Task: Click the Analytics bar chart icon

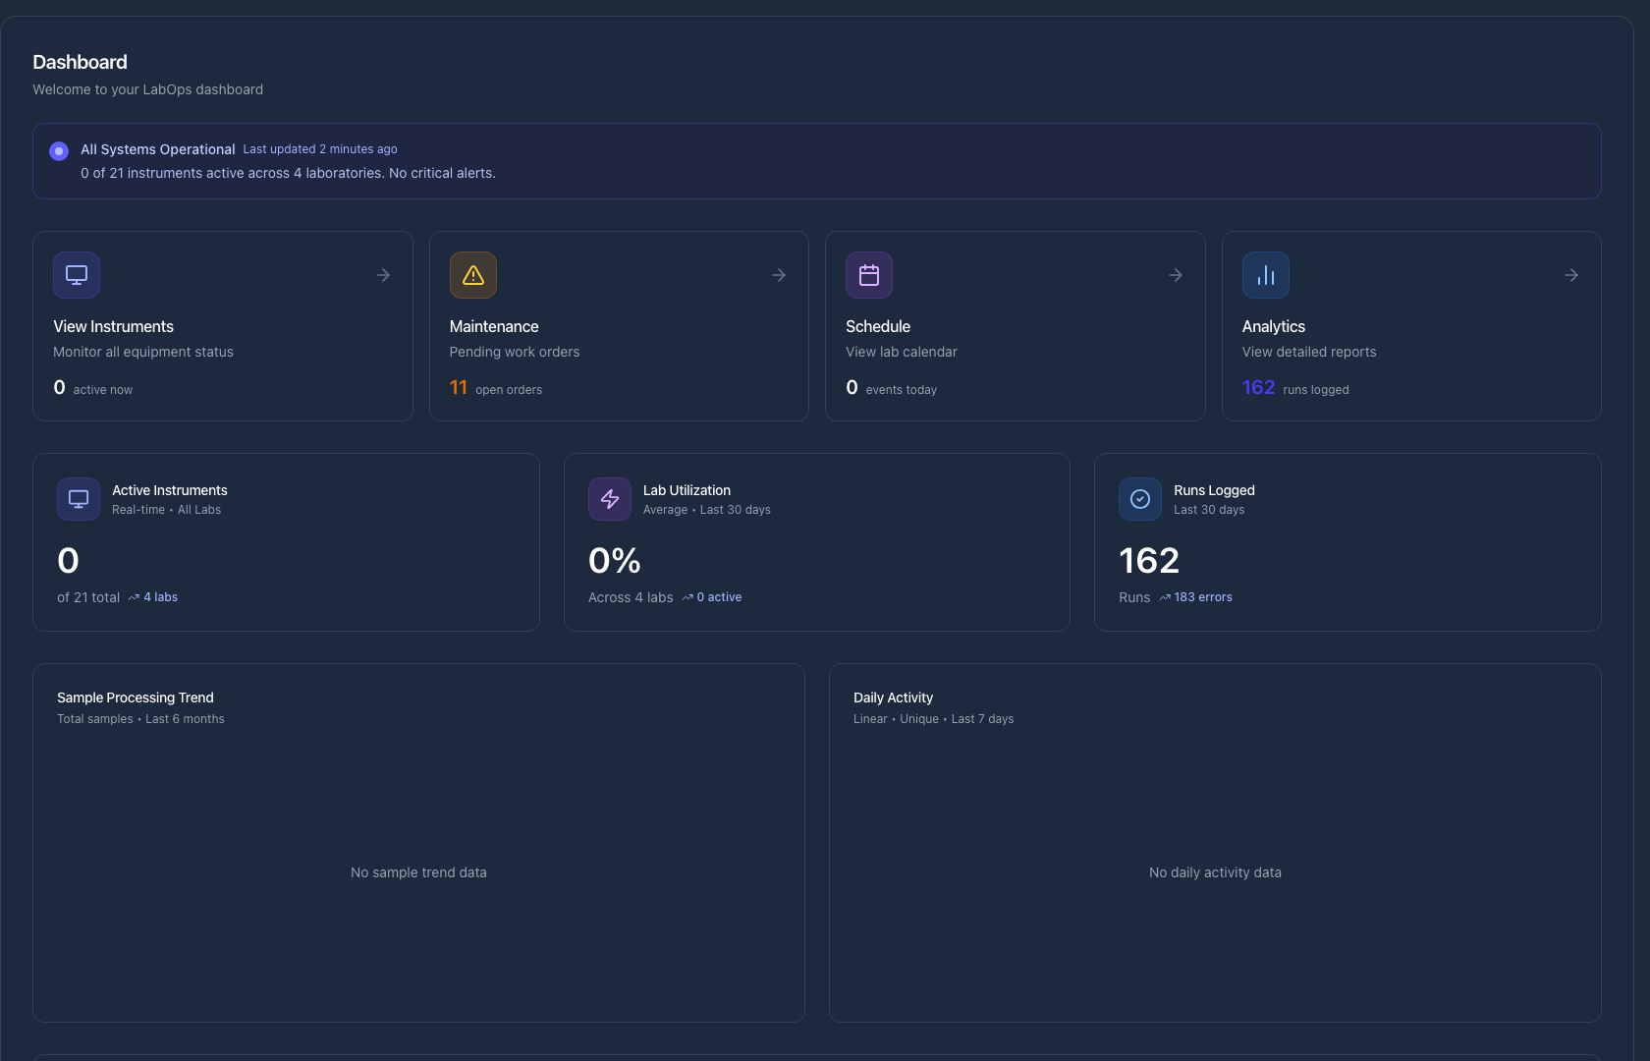Action: 1266,275
